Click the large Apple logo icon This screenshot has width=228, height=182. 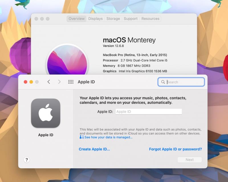(46, 113)
